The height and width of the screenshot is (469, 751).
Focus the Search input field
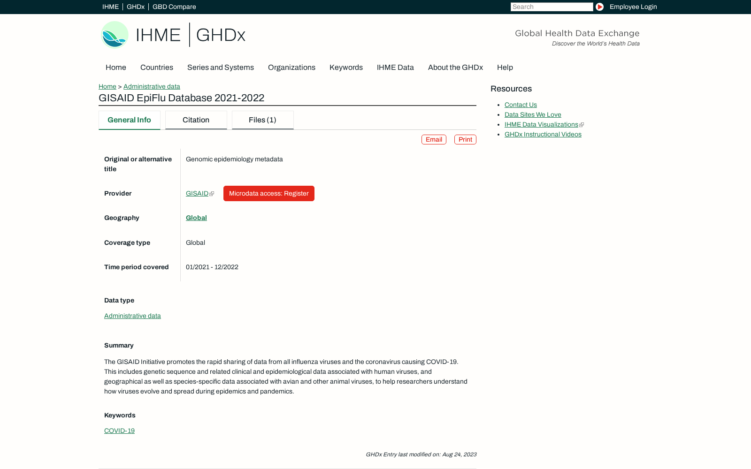coord(552,7)
